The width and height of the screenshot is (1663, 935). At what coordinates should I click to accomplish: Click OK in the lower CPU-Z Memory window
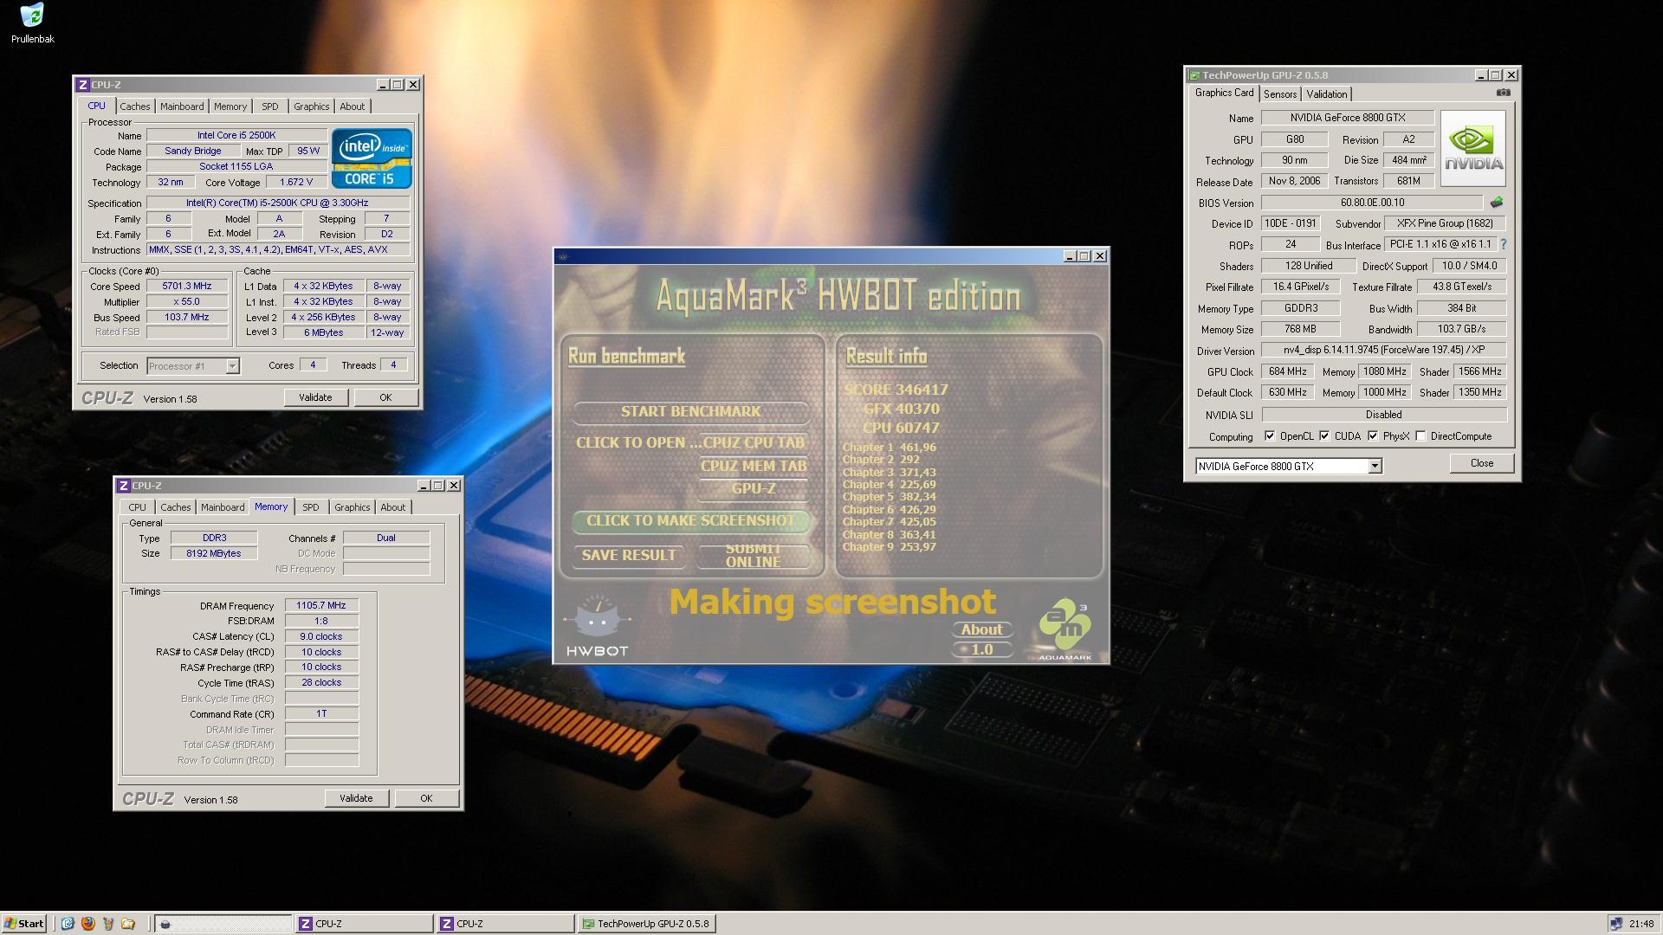pyautogui.click(x=426, y=798)
